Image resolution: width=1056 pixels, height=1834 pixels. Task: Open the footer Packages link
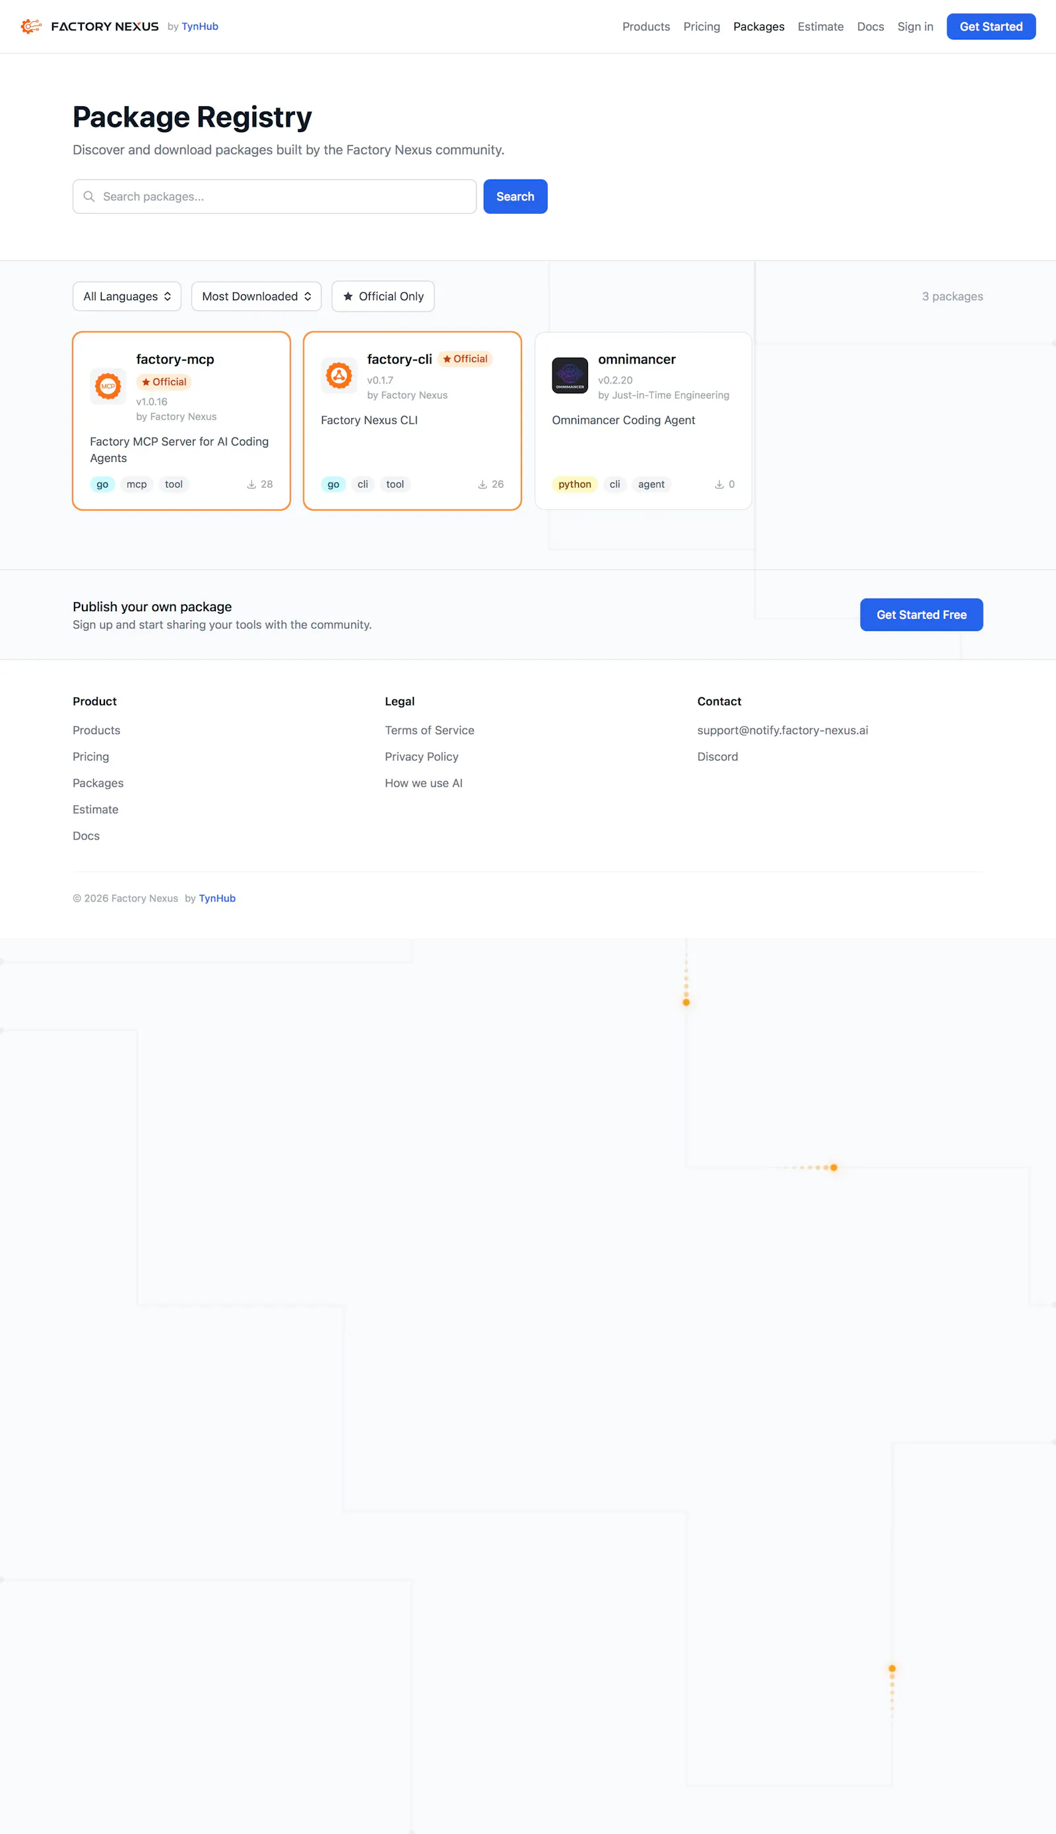coord(98,783)
